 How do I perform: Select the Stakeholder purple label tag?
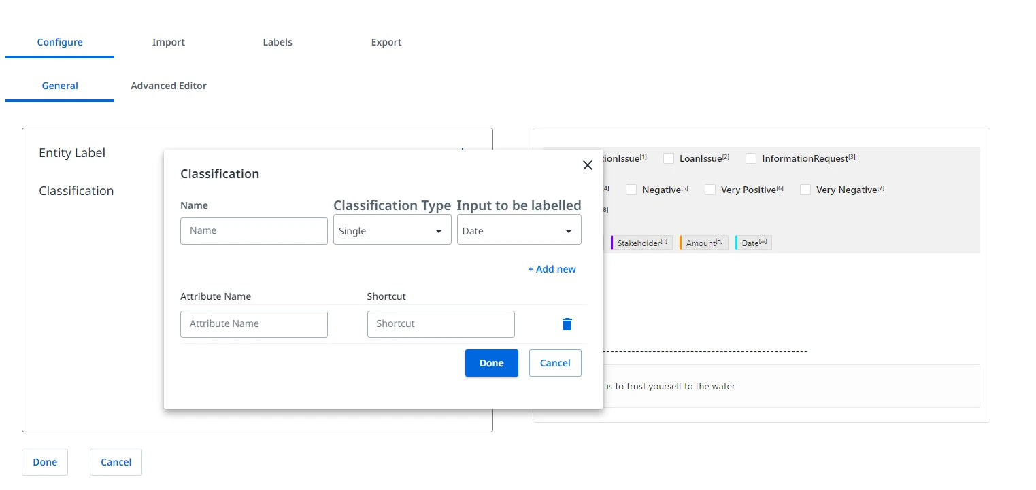[641, 243]
